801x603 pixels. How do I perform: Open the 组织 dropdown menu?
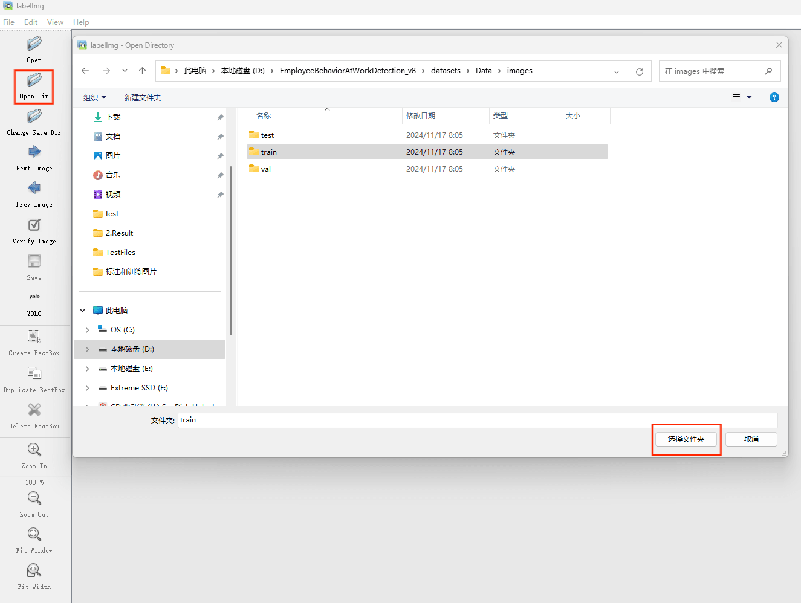tap(95, 98)
